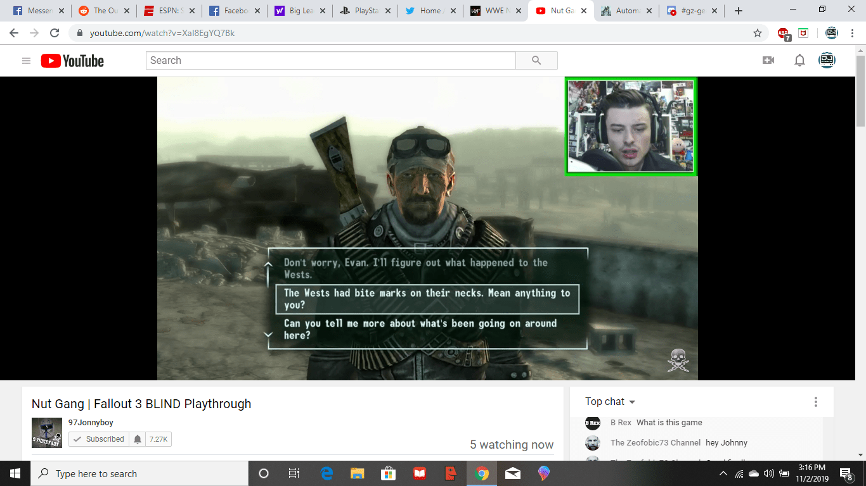Viewport: 866px width, 486px height.
Task: Click the Windows taskbar search box
Action: (139, 473)
